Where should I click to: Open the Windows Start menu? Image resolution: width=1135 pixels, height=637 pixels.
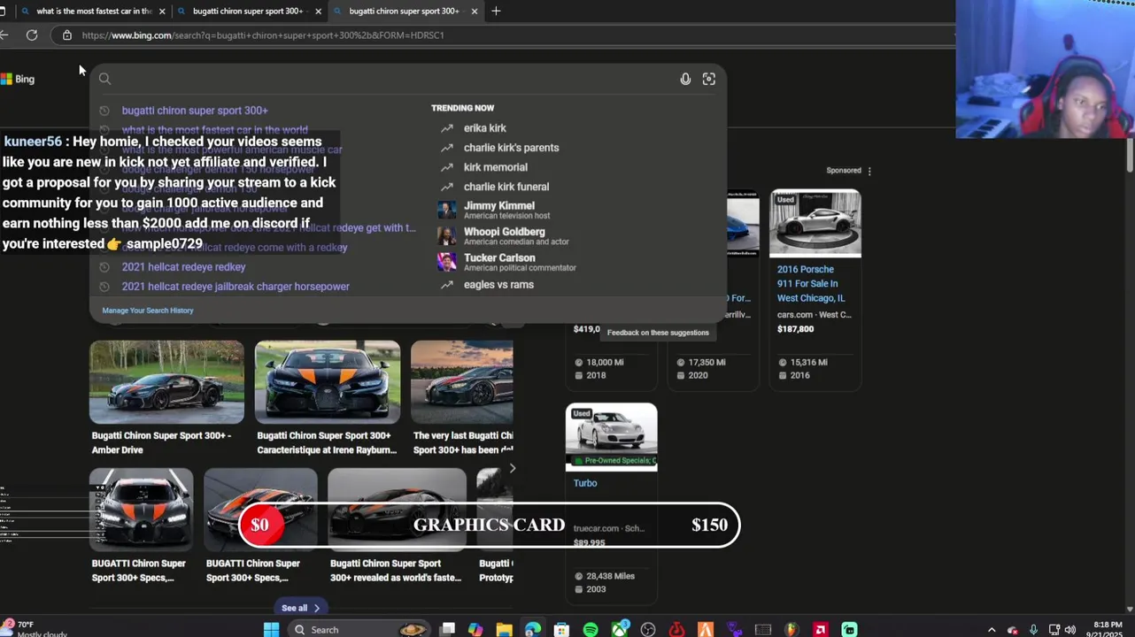pos(272,630)
